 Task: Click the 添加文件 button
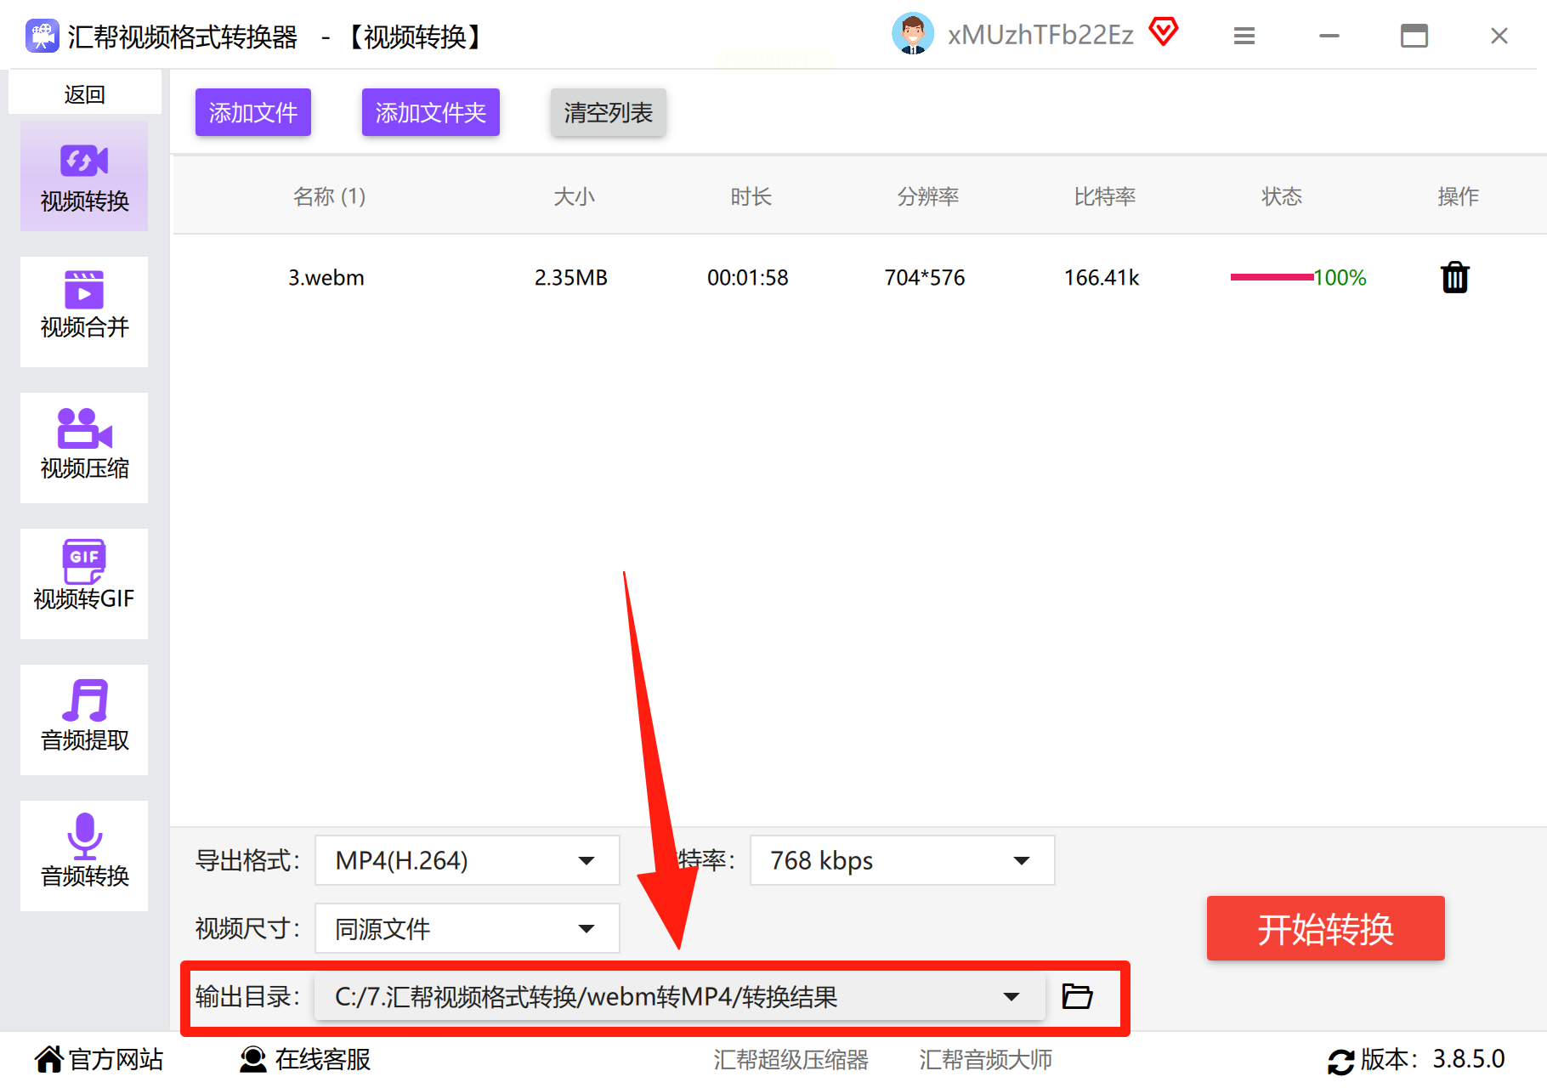pos(253,112)
